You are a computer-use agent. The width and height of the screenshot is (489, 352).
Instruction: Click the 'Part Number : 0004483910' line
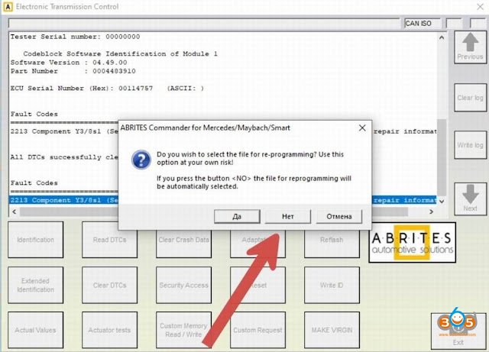73,71
